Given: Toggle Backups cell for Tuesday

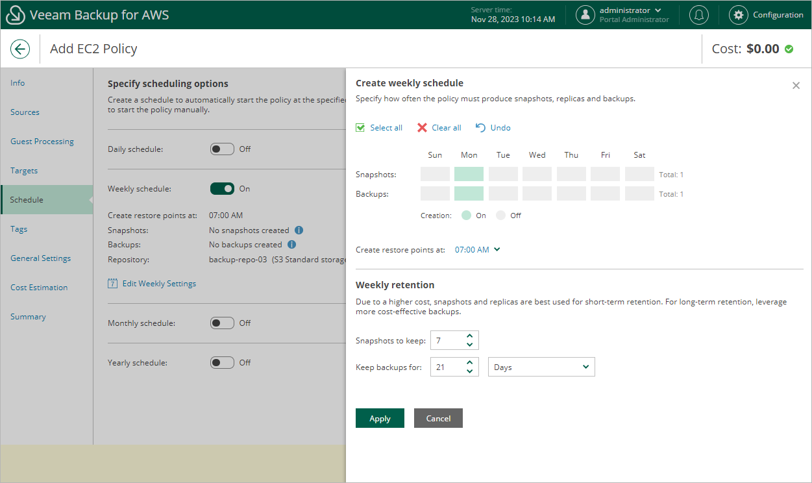Looking at the screenshot, I should pyautogui.click(x=503, y=193).
